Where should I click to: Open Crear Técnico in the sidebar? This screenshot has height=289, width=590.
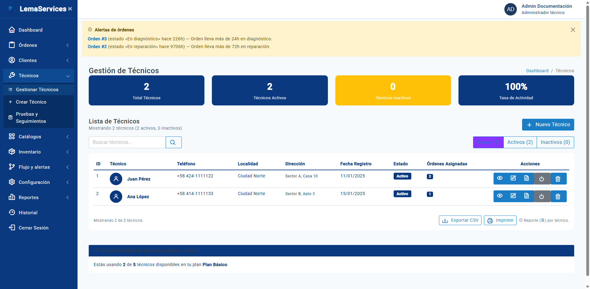31,102
